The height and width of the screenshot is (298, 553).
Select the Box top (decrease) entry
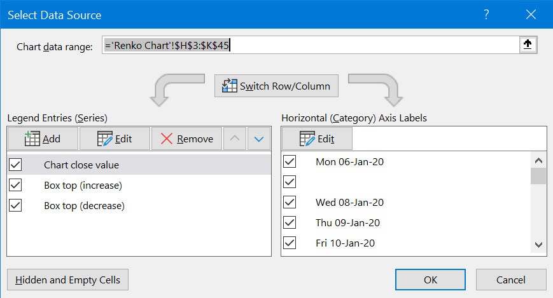[x=84, y=206]
